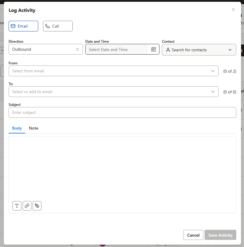Clear the Outbound direction using the X icon
Viewport: 244px width, 247px height.
[x=77, y=49]
